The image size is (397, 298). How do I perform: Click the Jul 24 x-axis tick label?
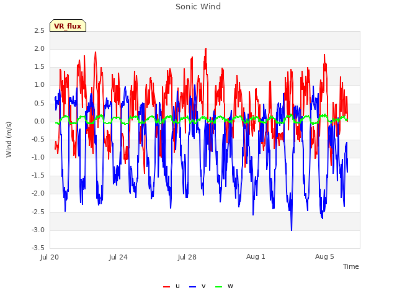tap(118, 257)
